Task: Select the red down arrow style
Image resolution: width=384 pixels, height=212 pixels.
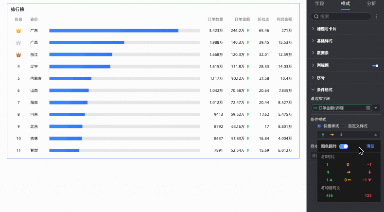Action: (x=369, y=172)
